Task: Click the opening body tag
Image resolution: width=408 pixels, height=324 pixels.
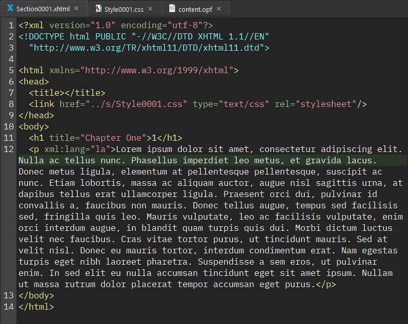Action: [34, 126]
